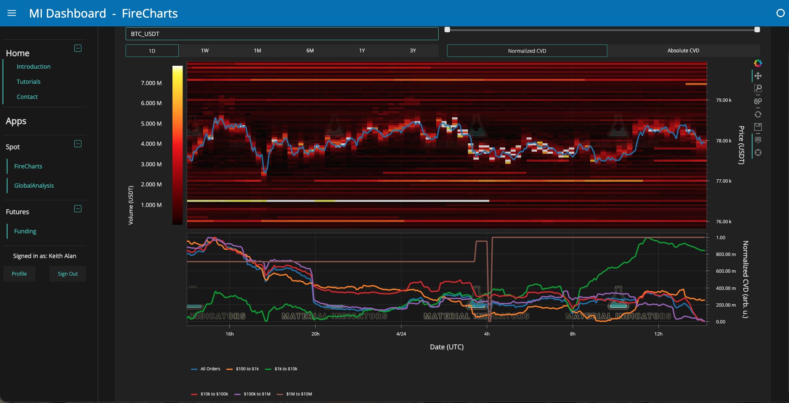Toggle the $1k to $10k legend series

click(281, 369)
